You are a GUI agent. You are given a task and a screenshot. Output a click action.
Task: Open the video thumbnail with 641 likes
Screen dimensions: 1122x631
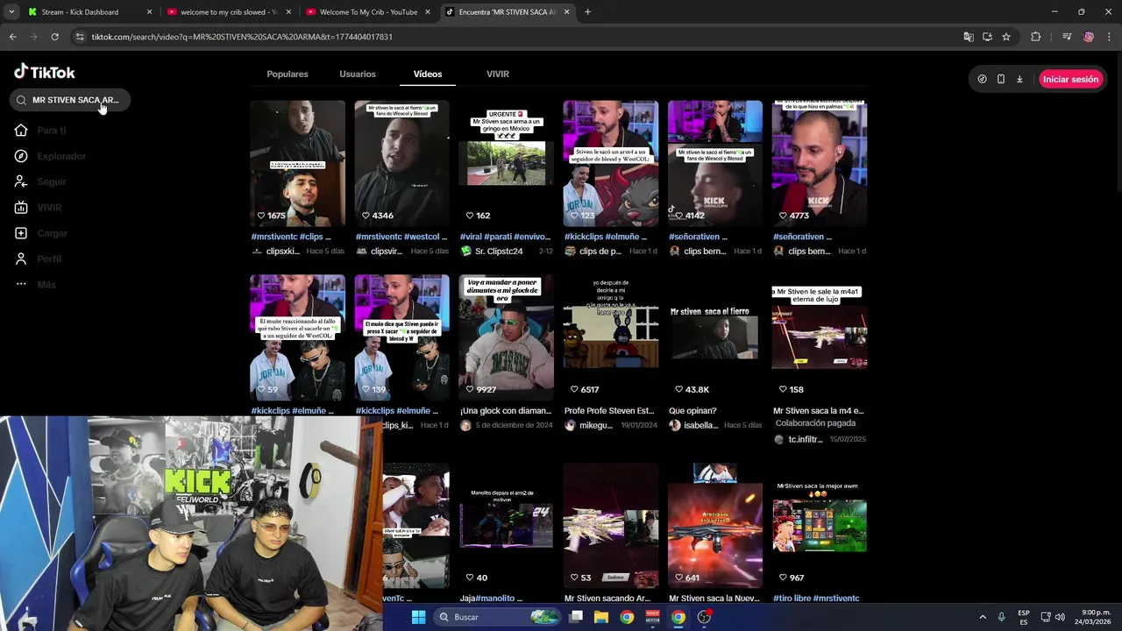click(715, 527)
